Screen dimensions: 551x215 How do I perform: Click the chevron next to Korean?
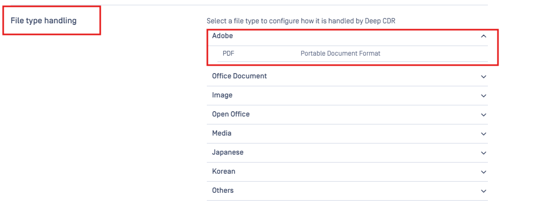(x=484, y=172)
